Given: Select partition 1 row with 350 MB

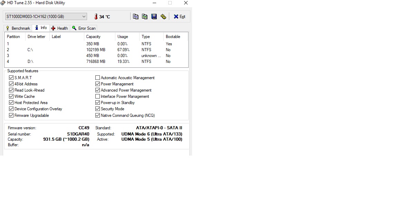Looking at the screenshot, I should [x=96, y=44].
